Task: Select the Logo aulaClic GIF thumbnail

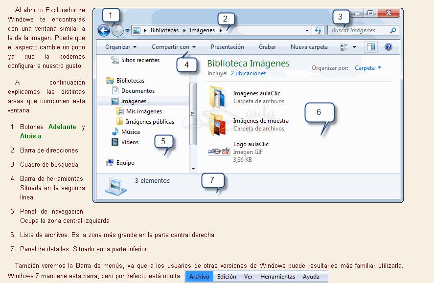Action: (219, 152)
